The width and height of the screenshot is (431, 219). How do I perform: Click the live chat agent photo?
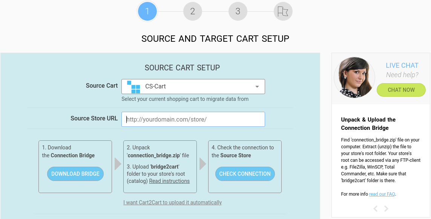(x=354, y=78)
